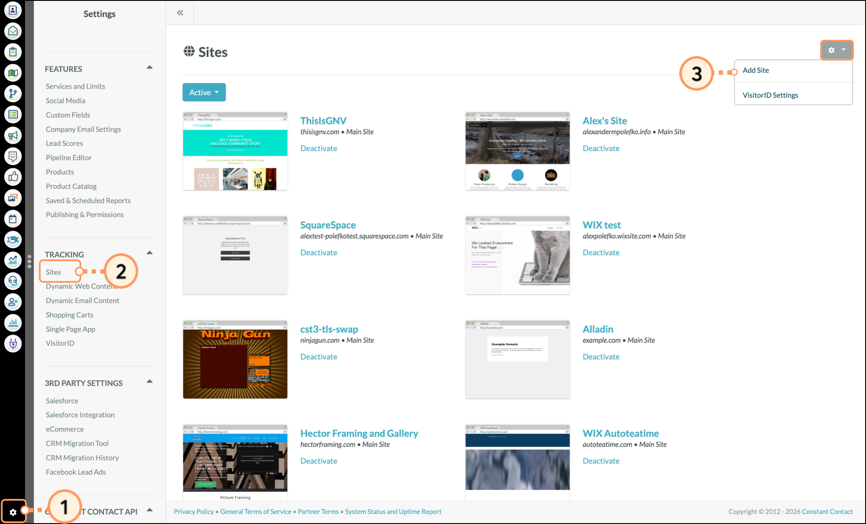866x524 pixels.
Task: Open the Active filter dropdown
Action: coord(204,92)
